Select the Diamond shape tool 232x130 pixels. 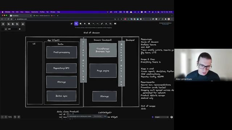(x=85, y=24)
